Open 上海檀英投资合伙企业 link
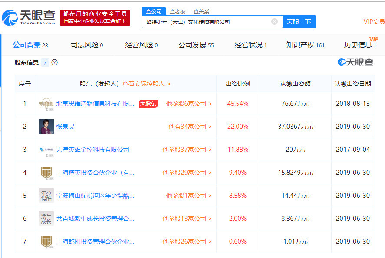This screenshot has width=385, height=258. tap(95, 173)
